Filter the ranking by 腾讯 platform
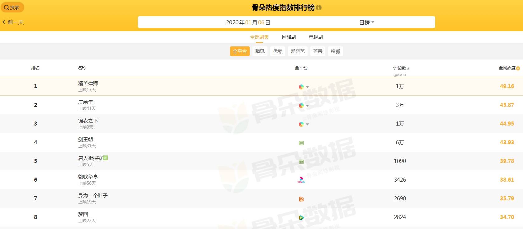 click(260, 51)
